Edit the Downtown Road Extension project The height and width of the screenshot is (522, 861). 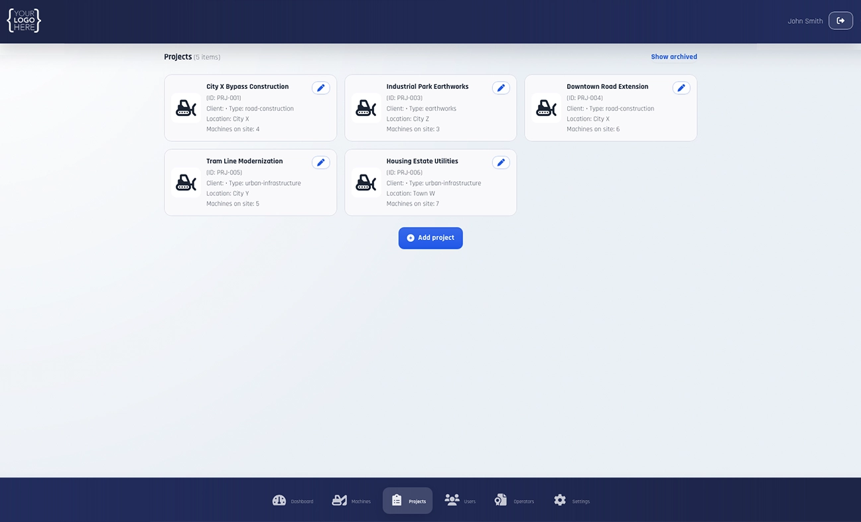(681, 87)
